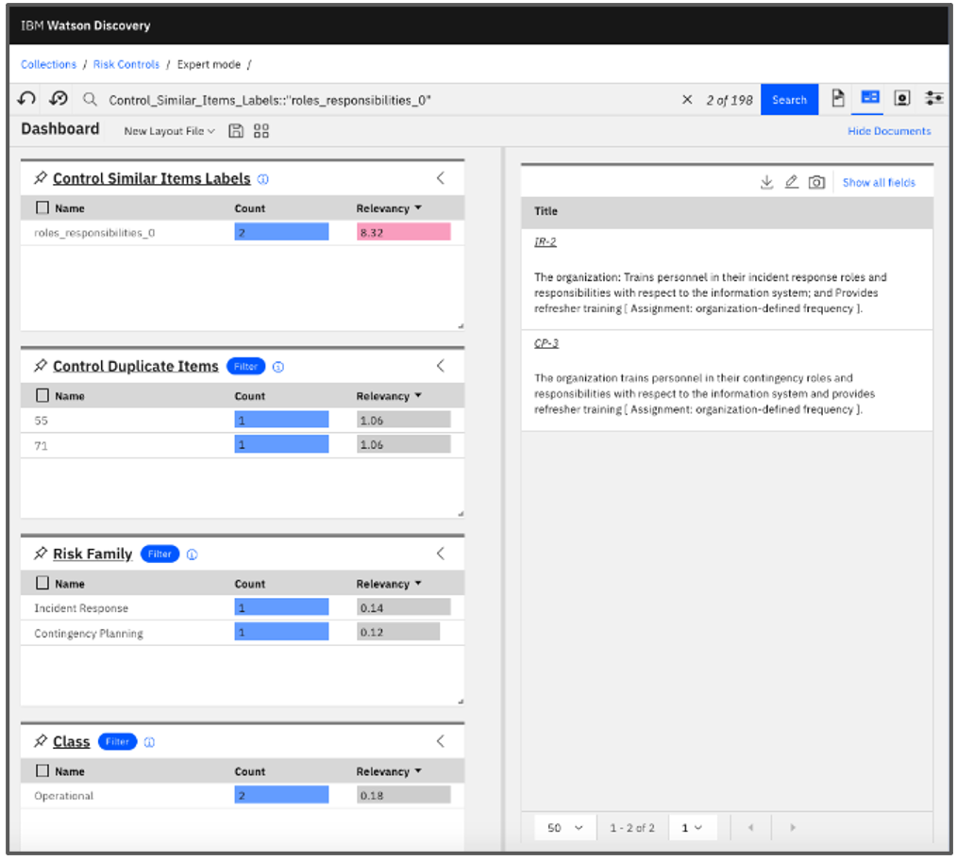Image resolution: width=957 pixels, height=861 pixels.
Task: Show info for Control Similar Items Labels
Action: pyautogui.click(x=263, y=179)
